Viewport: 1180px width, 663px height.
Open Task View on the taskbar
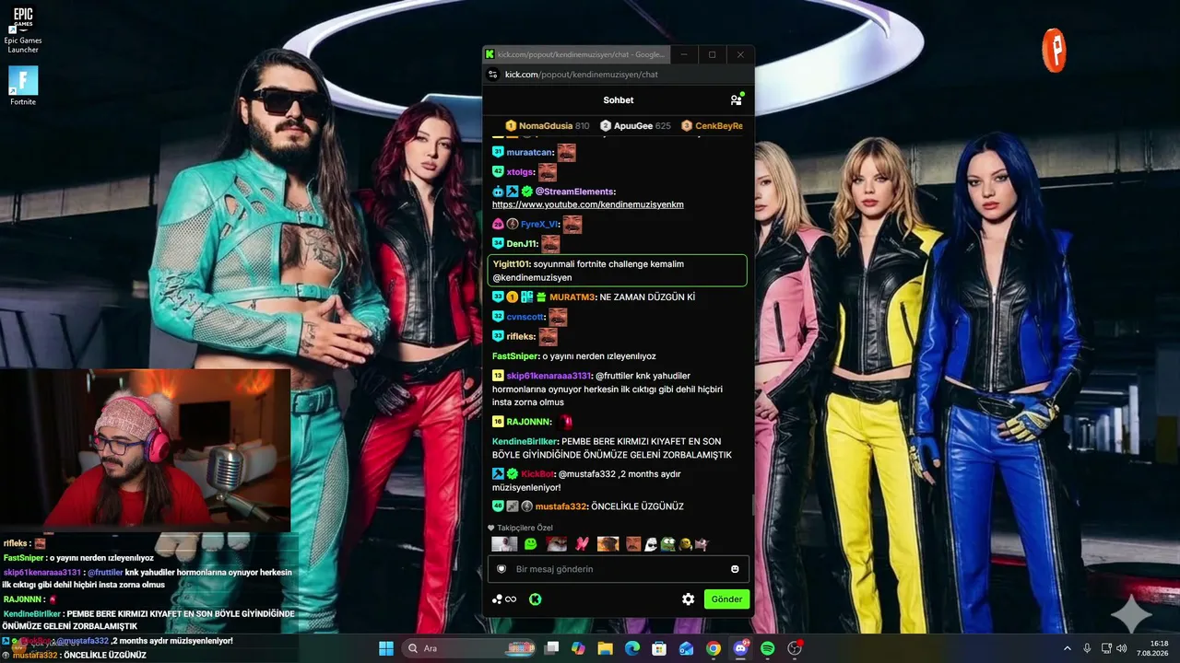[551, 648]
